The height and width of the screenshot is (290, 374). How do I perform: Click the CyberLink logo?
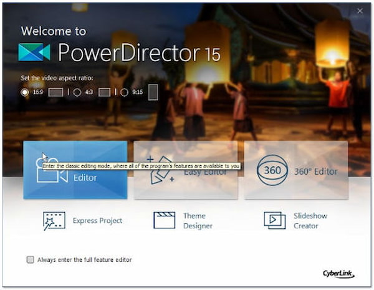(338, 274)
